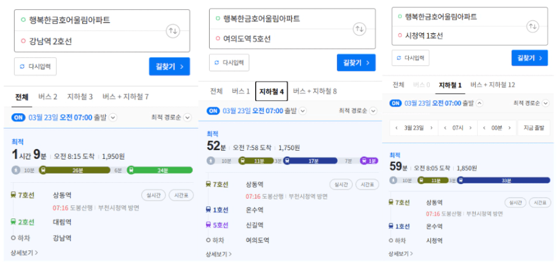The height and width of the screenshot is (264, 557).
Task: Increase the 07시 hour value
Action: [x=471, y=128]
